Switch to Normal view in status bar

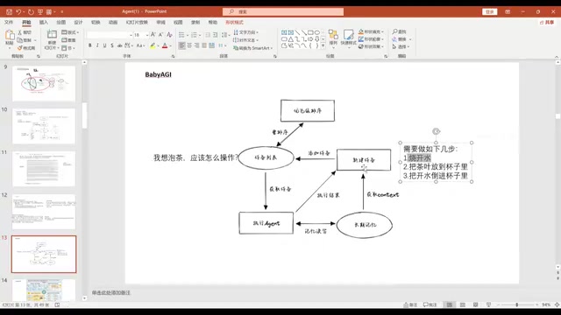click(450, 304)
